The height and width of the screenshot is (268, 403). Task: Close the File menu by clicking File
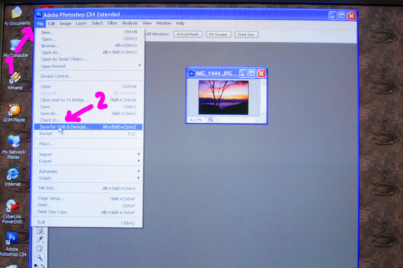pyautogui.click(x=40, y=24)
